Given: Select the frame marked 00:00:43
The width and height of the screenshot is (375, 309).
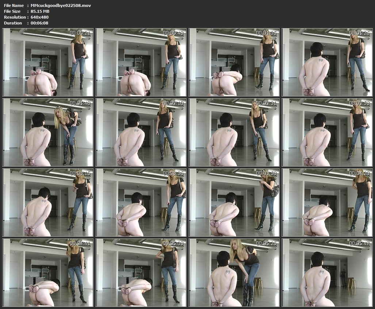Looking at the screenshot, I should click(141, 62).
